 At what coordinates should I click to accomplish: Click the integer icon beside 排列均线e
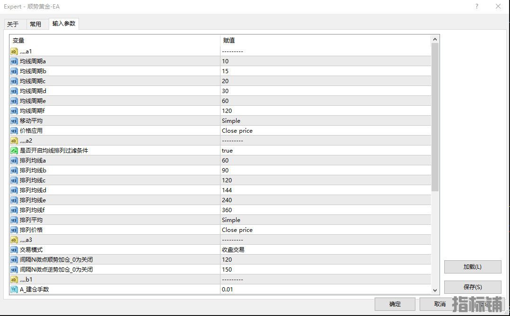14,200
